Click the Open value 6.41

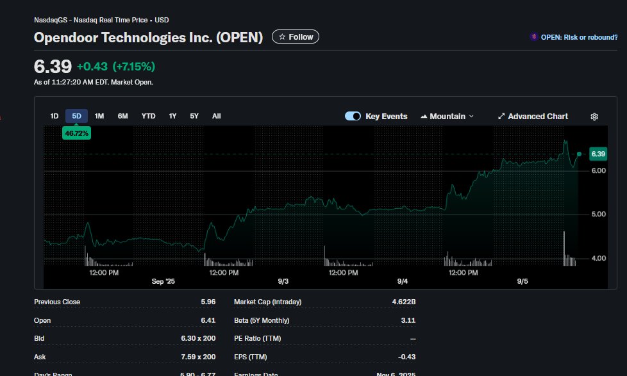[208, 320]
